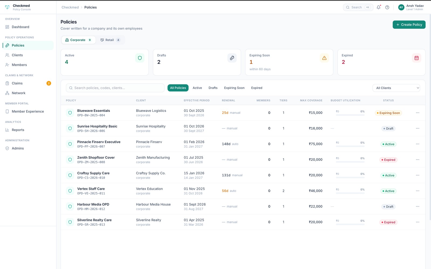Screen dimensions: 431x269
Task: Expand the All Clients dropdown
Action: point(396,88)
